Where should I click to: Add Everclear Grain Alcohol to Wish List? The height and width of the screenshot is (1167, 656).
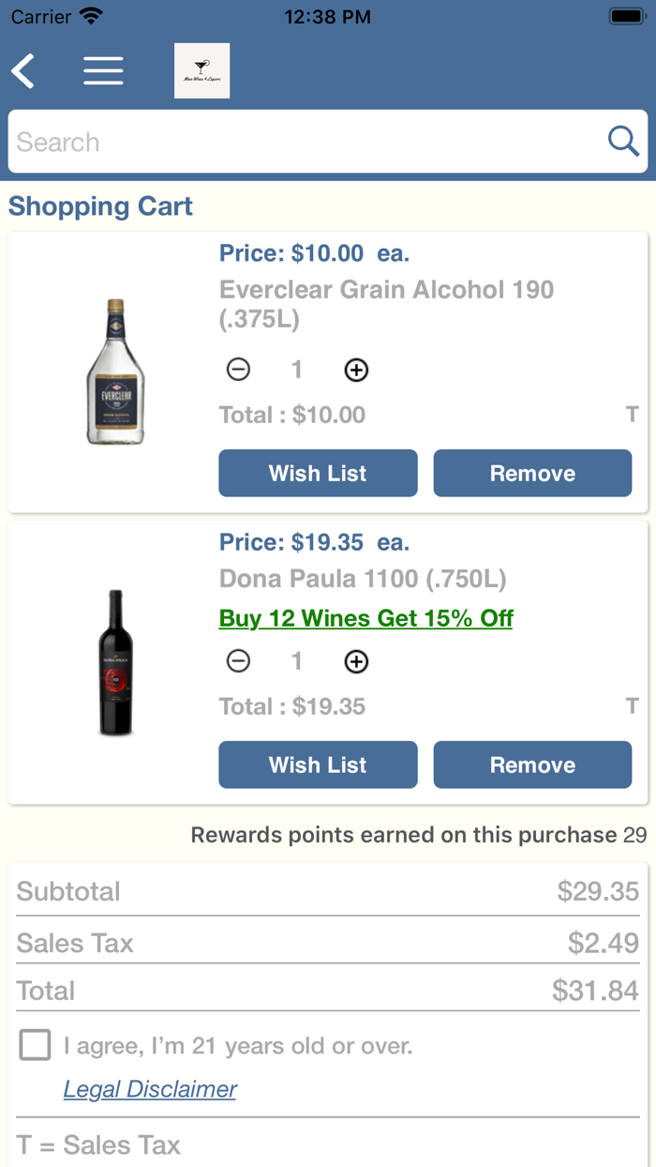tap(318, 473)
